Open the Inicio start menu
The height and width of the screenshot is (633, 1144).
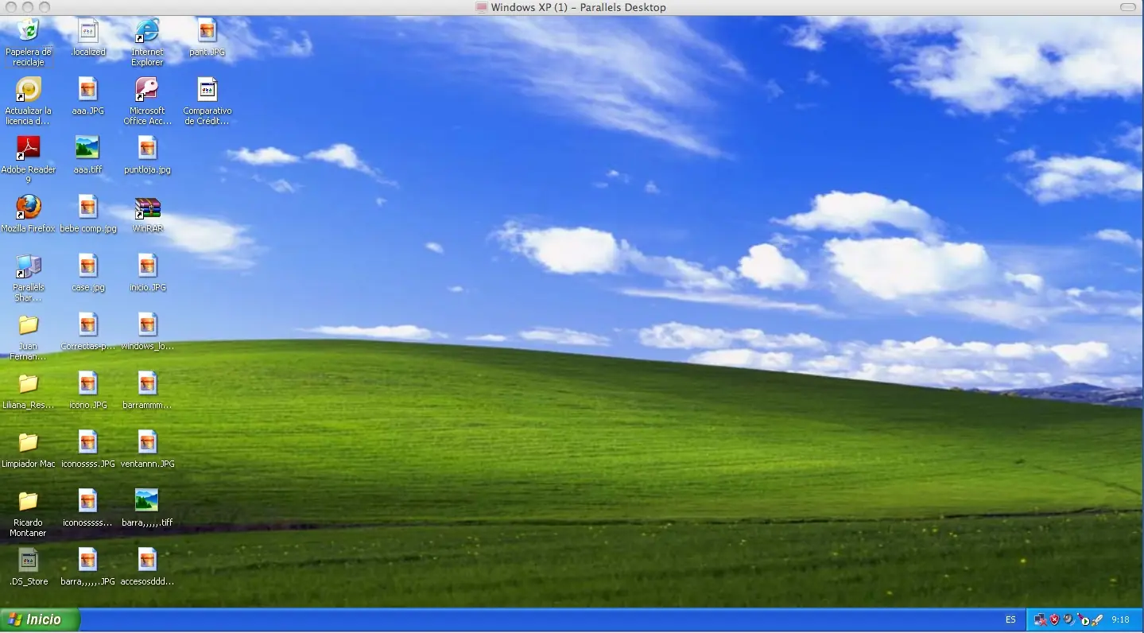[40, 619]
